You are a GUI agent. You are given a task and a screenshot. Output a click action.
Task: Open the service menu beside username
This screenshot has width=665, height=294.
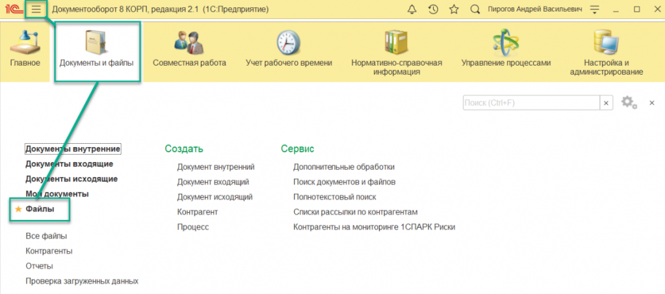pos(595,10)
